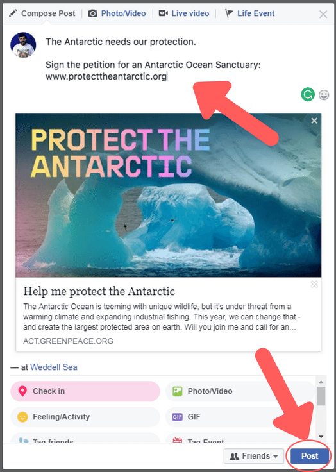This screenshot has width=336, height=472.
Task: Click the Life Event flag icon
Action: (230, 13)
